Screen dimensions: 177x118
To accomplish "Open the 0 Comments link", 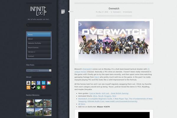I will click(x=127, y=12).
